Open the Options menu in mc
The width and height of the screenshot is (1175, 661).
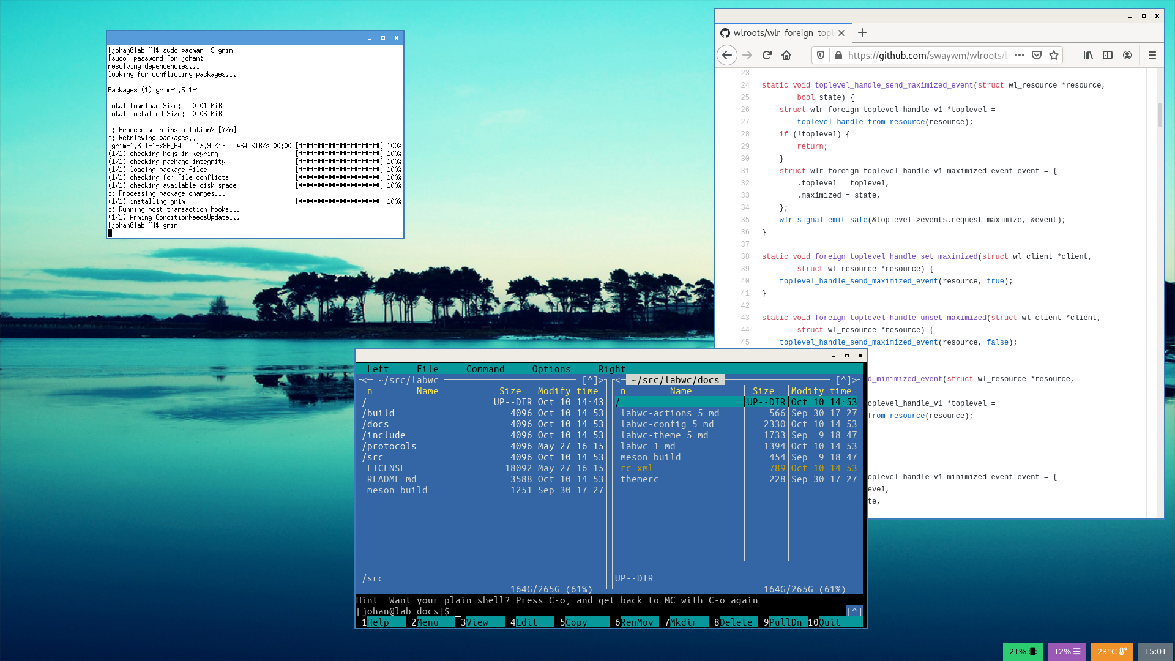click(551, 368)
